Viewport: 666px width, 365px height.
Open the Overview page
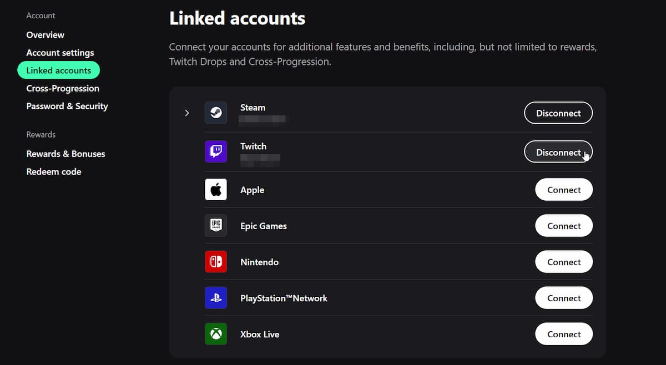[x=46, y=35]
